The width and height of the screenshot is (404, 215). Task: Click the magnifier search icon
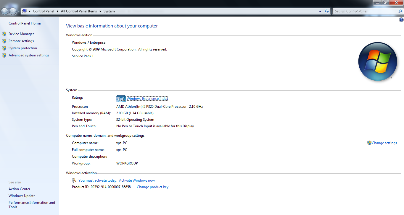(x=400, y=11)
